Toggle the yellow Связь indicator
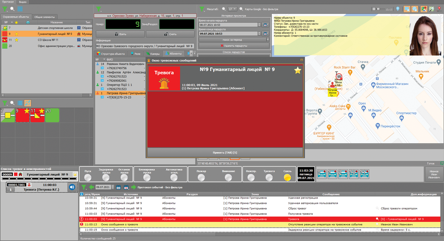The width and height of the screenshot is (444, 241). click(287, 178)
